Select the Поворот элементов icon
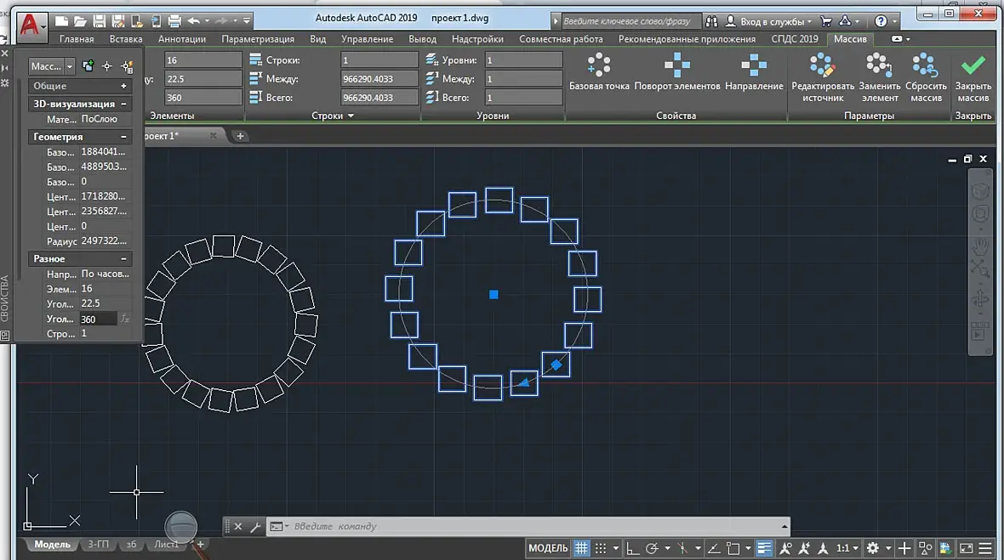This screenshot has width=1004, height=560. click(676, 65)
